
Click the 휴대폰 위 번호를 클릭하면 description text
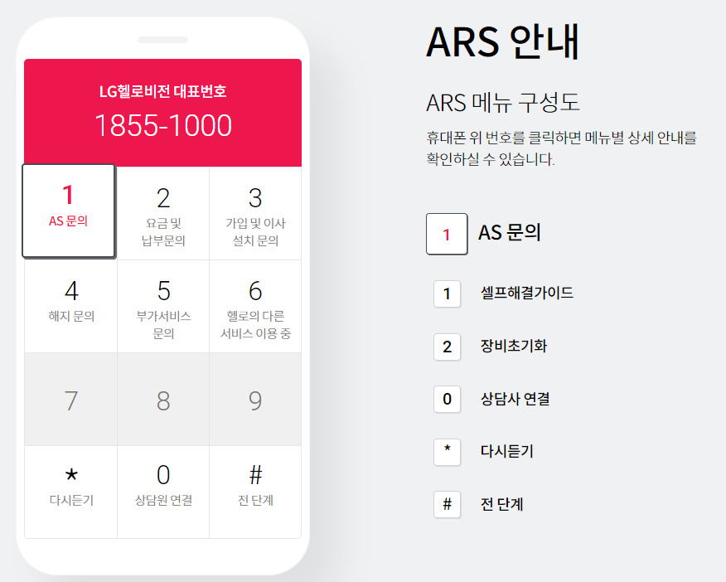[561, 148]
